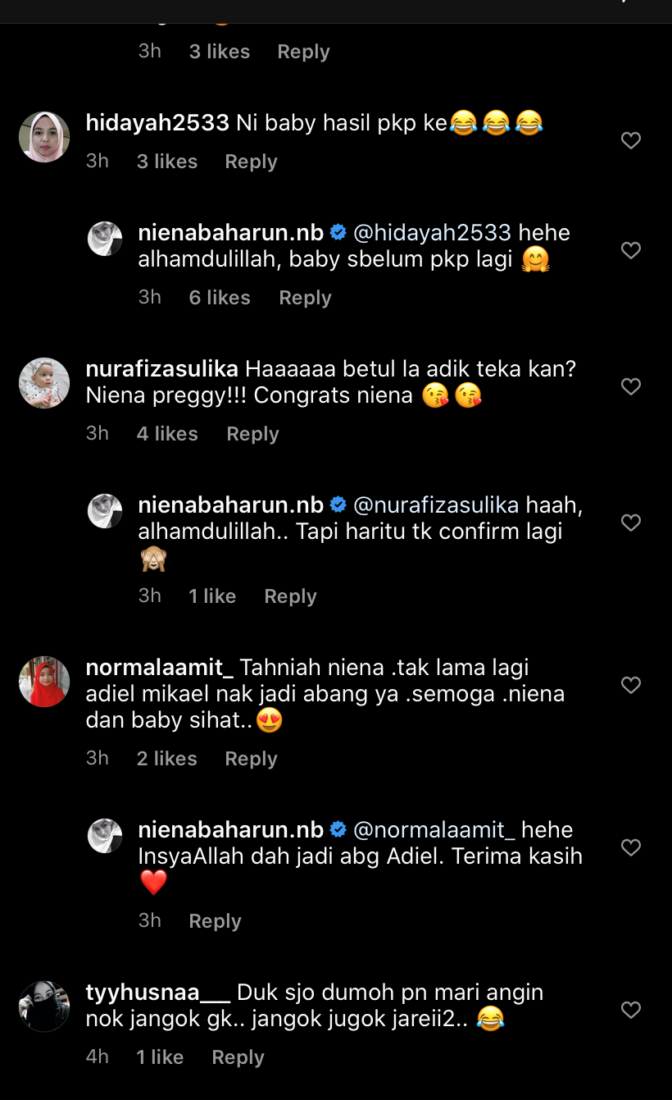Image resolution: width=672 pixels, height=1100 pixels.
Task: Heart the reply mentioning @normalaamit_
Action: [x=630, y=847]
